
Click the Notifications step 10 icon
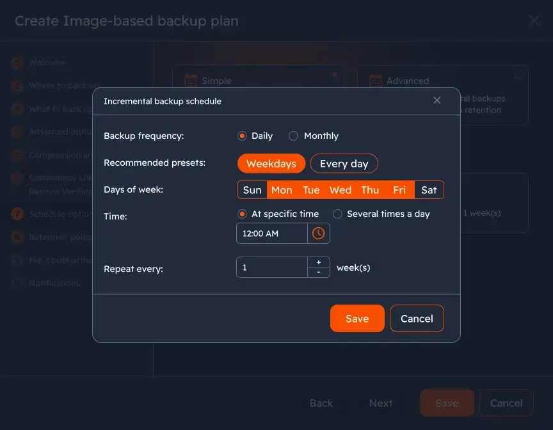pos(16,283)
